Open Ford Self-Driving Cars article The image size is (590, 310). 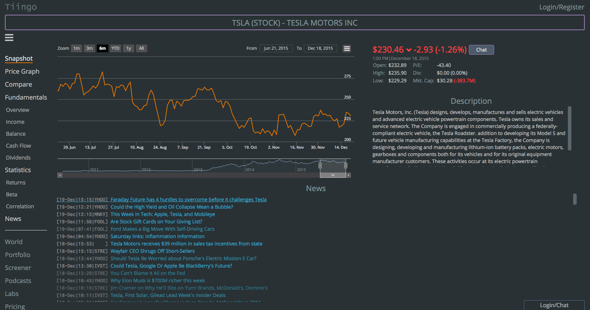click(x=162, y=229)
